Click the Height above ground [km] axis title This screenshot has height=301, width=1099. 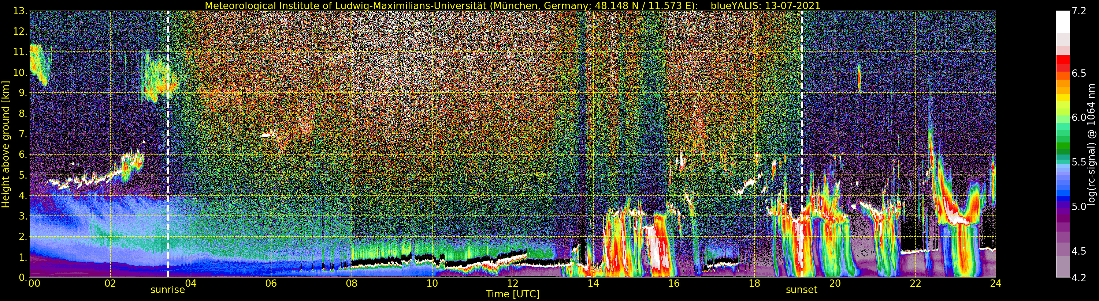(x=5, y=144)
